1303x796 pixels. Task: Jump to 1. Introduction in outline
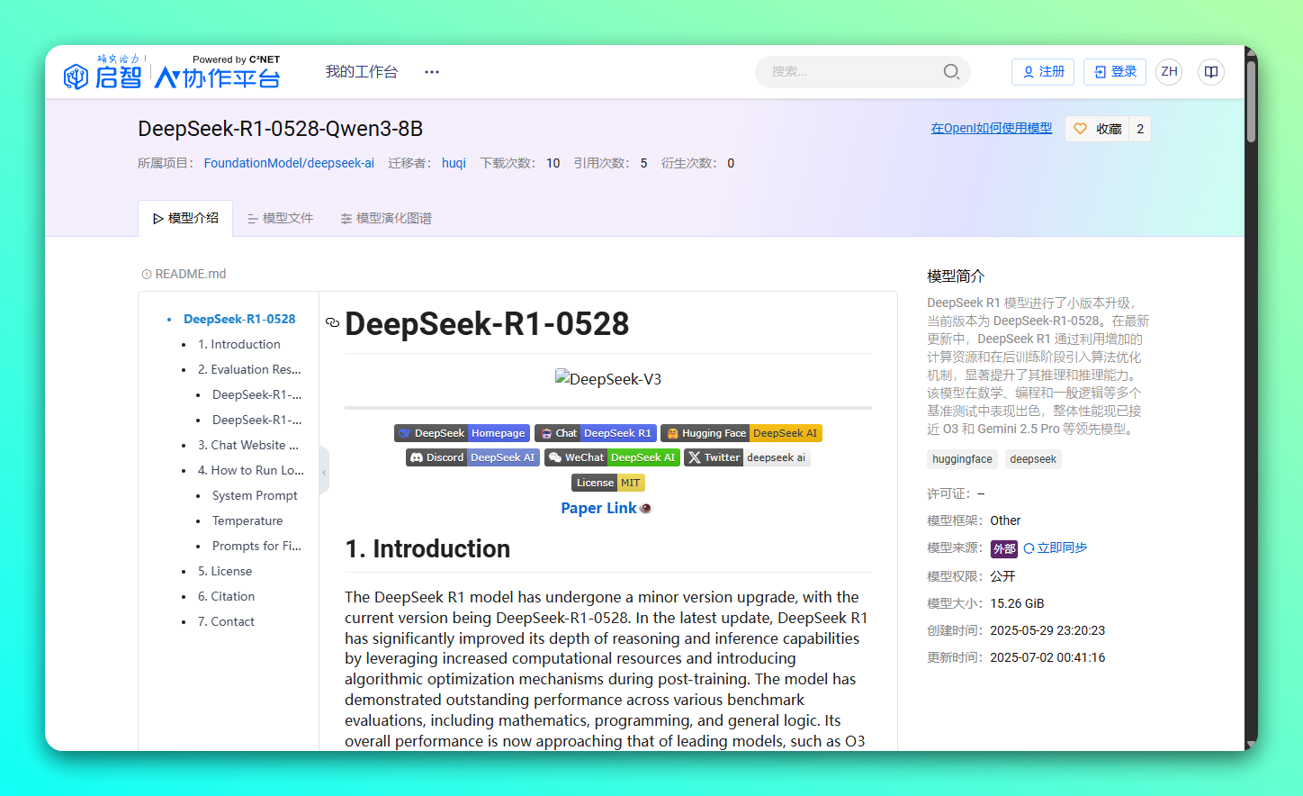(x=239, y=344)
